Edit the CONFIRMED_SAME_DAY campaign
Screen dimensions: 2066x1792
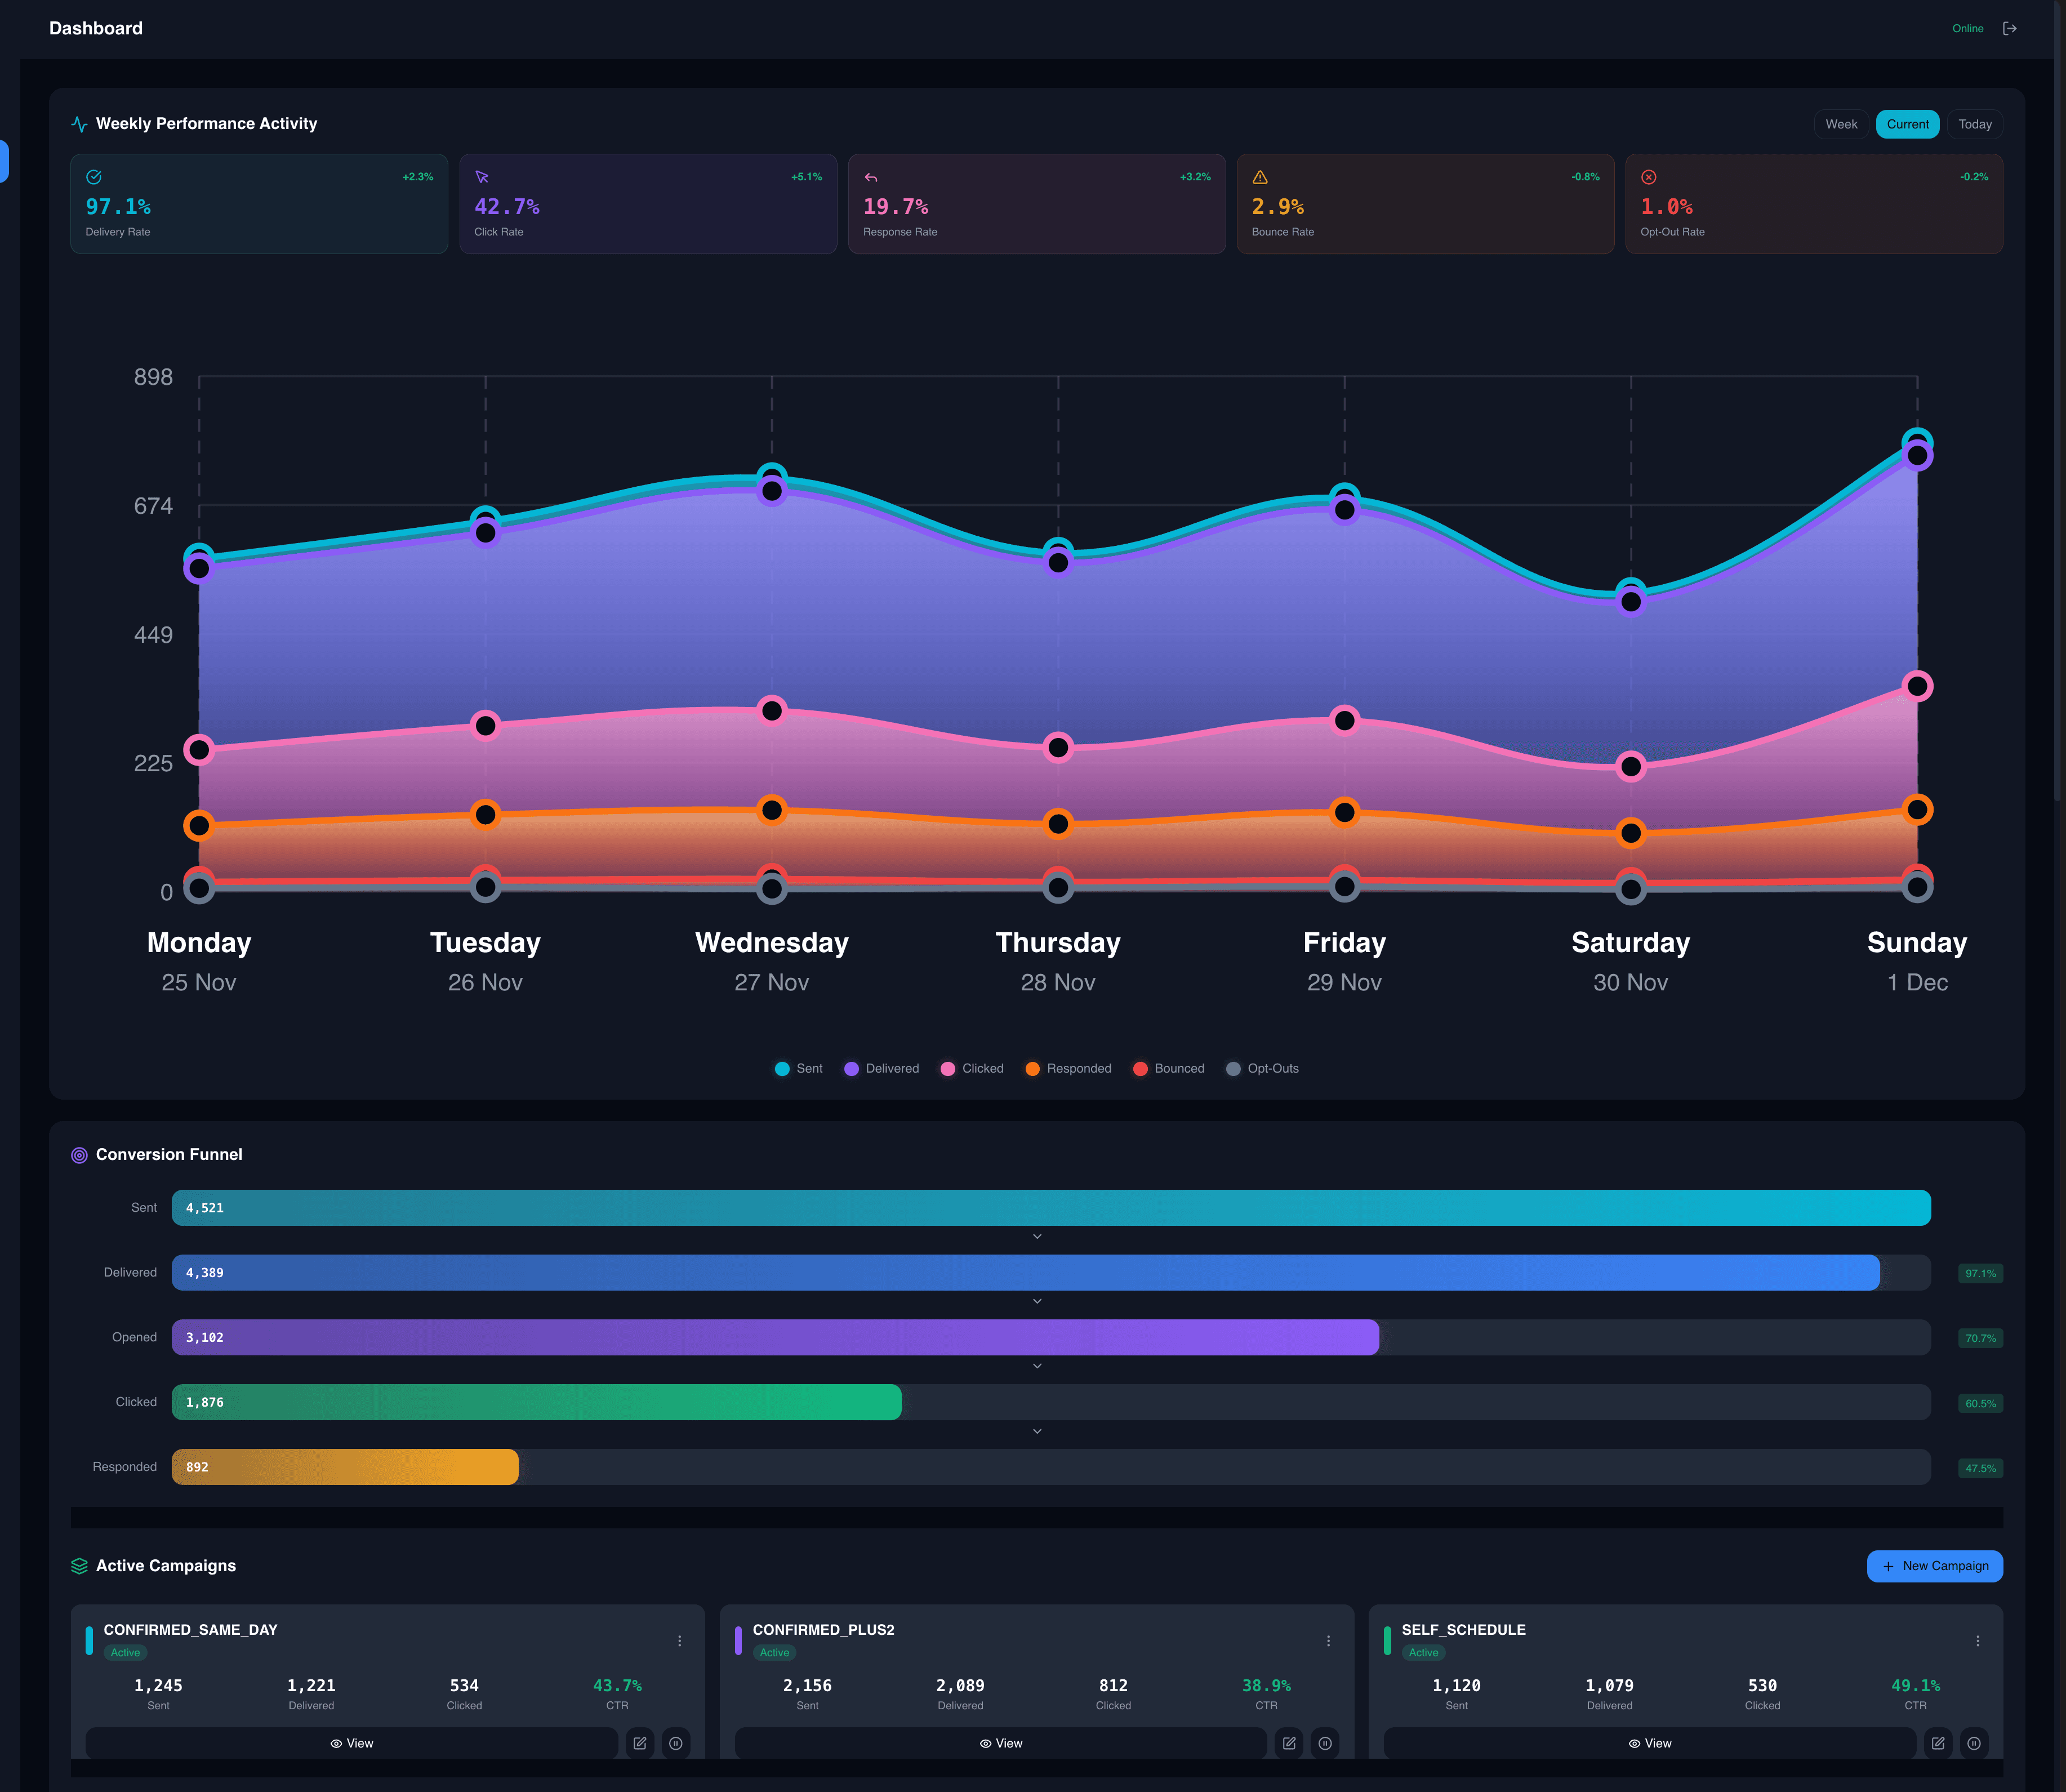(x=640, y=1743)
